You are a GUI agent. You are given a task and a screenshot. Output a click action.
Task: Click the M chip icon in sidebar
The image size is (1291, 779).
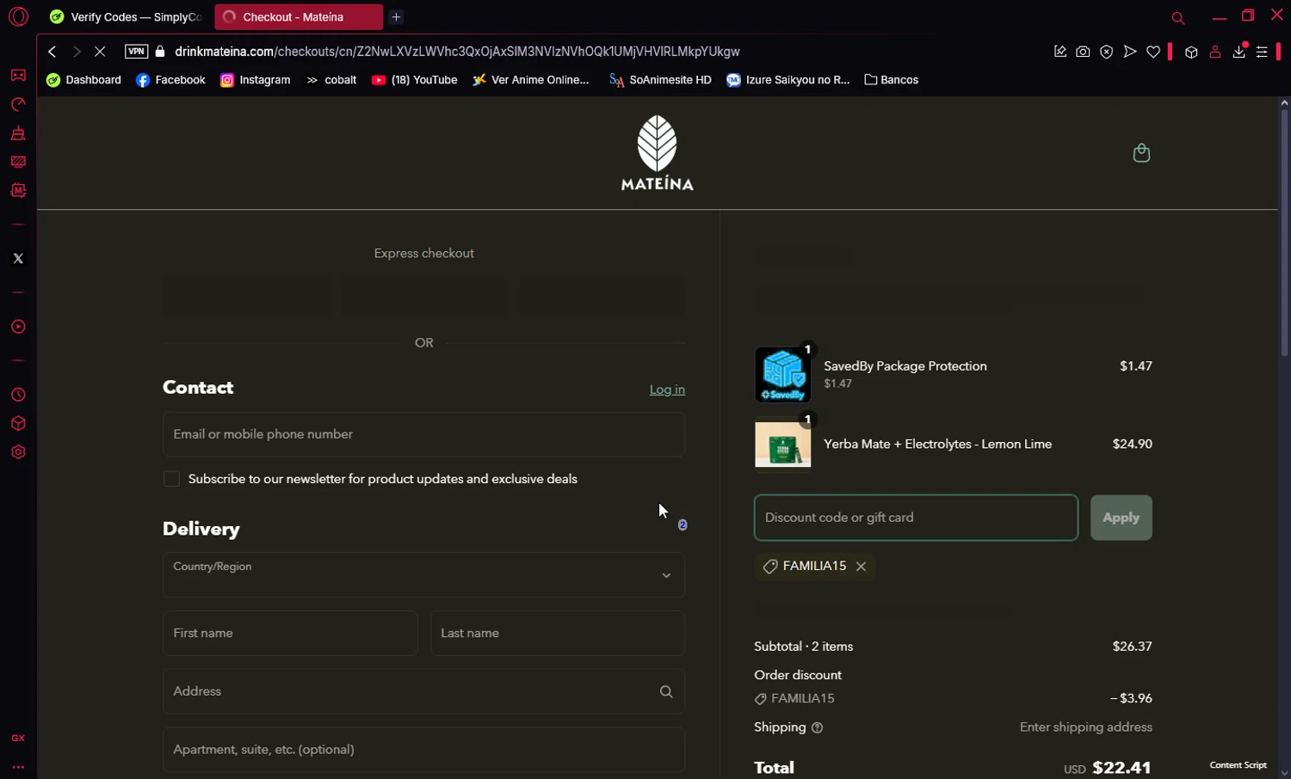click(18, 190)
